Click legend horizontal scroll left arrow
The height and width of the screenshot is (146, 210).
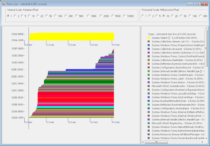click(x=143, y=142)
